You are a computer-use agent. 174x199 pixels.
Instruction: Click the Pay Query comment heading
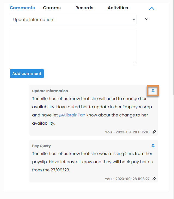[x=41, y=146]
